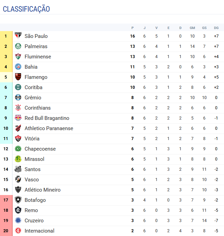The height and width of the screenshot is (236, 224).
Task: Sort table by the P points column
Action: point(133,28)
